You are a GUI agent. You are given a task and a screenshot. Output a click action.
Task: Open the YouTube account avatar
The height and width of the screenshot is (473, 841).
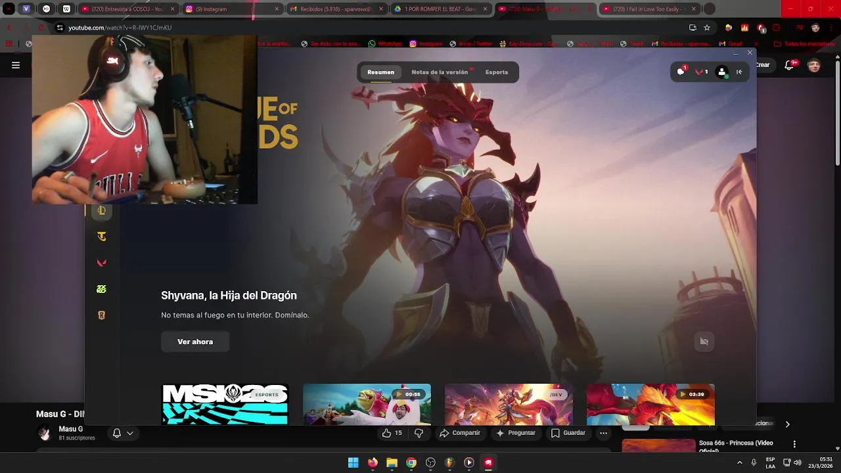[814, 65]
